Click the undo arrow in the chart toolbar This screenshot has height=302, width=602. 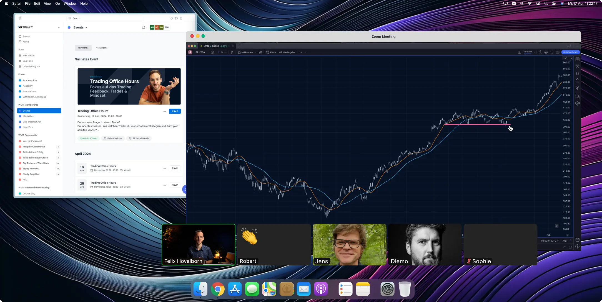click(x=300, y=52)
